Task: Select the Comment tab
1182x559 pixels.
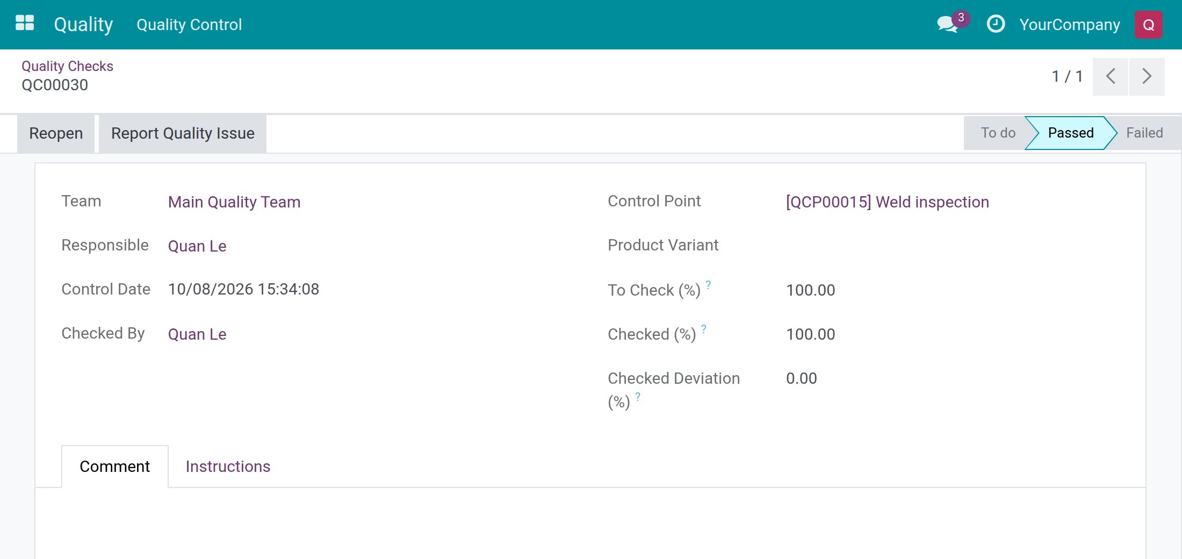Action: pos(114,467)
